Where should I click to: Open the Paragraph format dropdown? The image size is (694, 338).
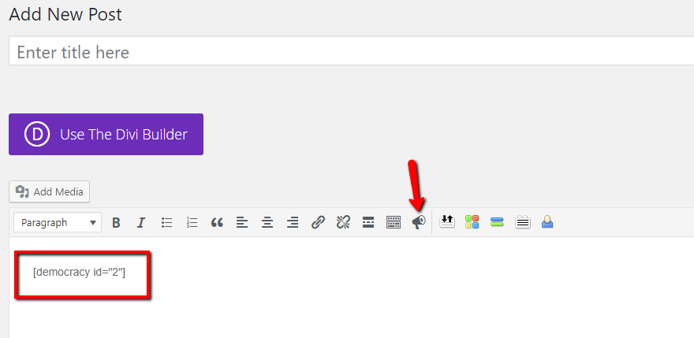pyautogui.click(x=58, y=222)
